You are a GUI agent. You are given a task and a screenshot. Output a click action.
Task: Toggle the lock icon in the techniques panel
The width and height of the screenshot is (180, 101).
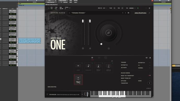150,58
